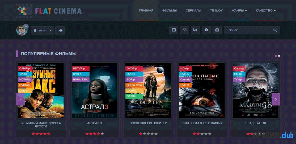This screenshot has height=144, width=296.
Task: Click the ВОСХОЖДЕНИЕ ЮПИТЕР title link
Action: pos(148,123)
